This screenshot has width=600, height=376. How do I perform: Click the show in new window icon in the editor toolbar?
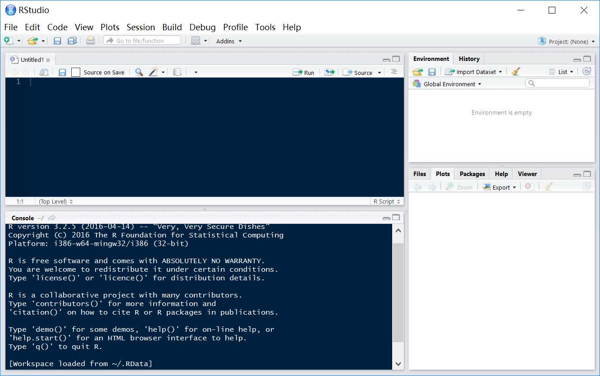pos(44,72)
